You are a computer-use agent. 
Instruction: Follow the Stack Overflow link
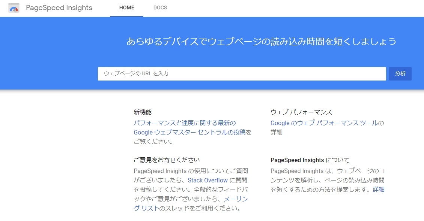pyautogui.click(x=207, y=180)
